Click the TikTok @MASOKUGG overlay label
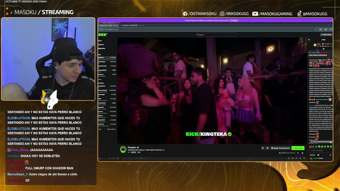 (312, 14)
